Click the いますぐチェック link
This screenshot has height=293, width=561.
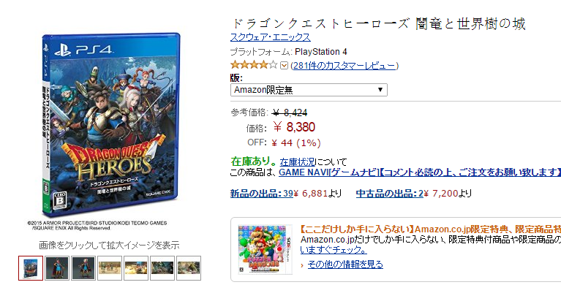[x=334, y=249]
